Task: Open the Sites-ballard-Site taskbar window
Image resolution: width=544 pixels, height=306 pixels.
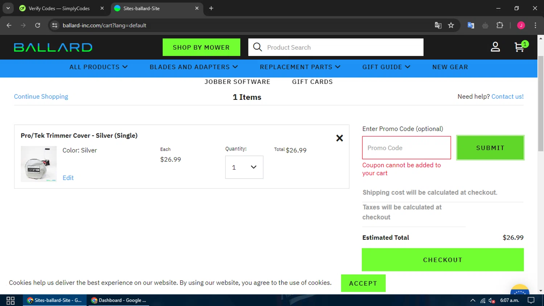Action: click(x=55, y=301)
